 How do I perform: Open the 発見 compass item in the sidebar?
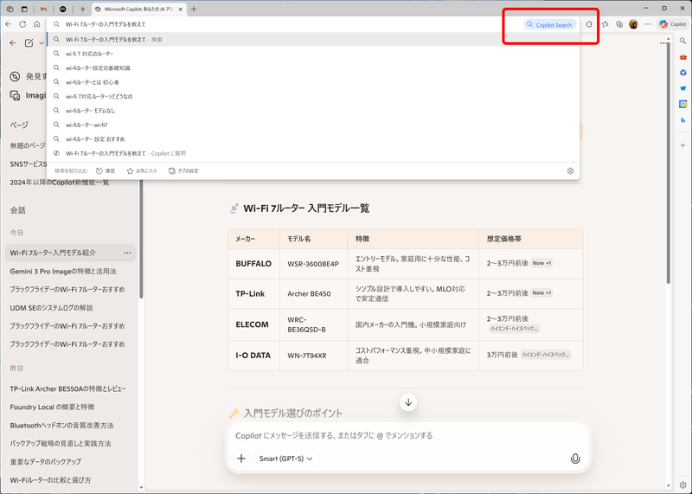pyautogui.click(x=28, y=76)
